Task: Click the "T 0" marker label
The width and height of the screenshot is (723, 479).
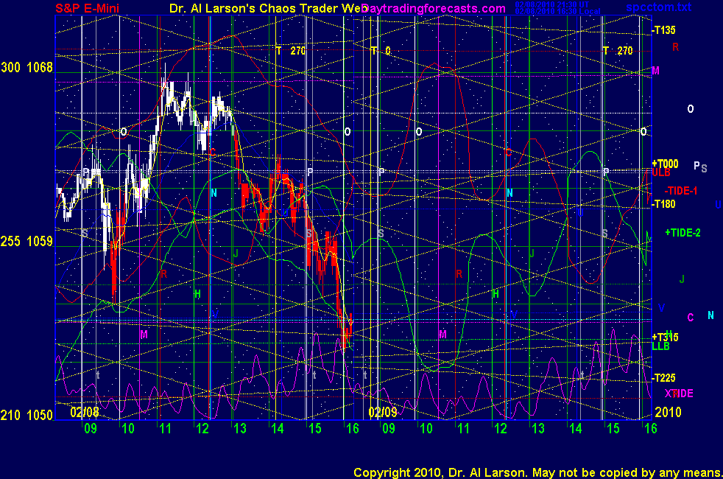Action: click(381, 51)
